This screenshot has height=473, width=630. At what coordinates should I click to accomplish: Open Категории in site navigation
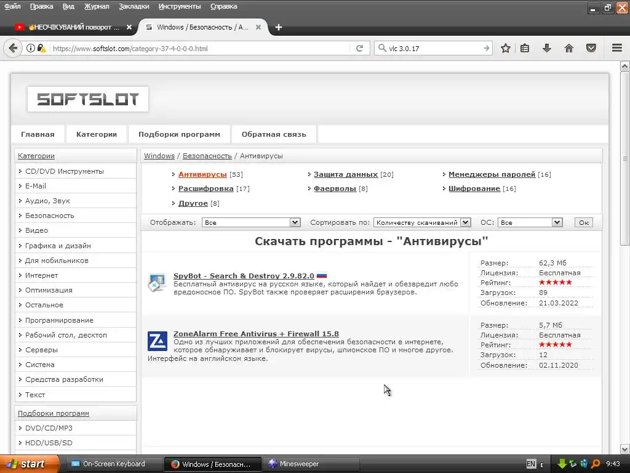(97, 134)
